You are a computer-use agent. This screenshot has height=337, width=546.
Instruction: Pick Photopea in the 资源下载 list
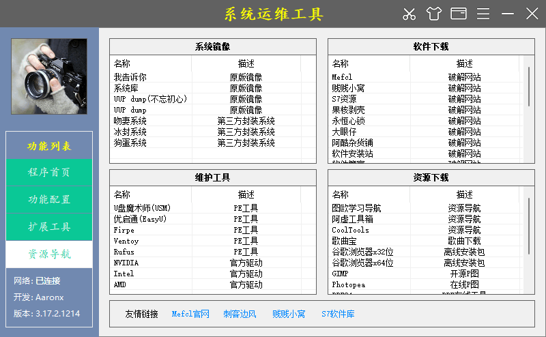348,284
